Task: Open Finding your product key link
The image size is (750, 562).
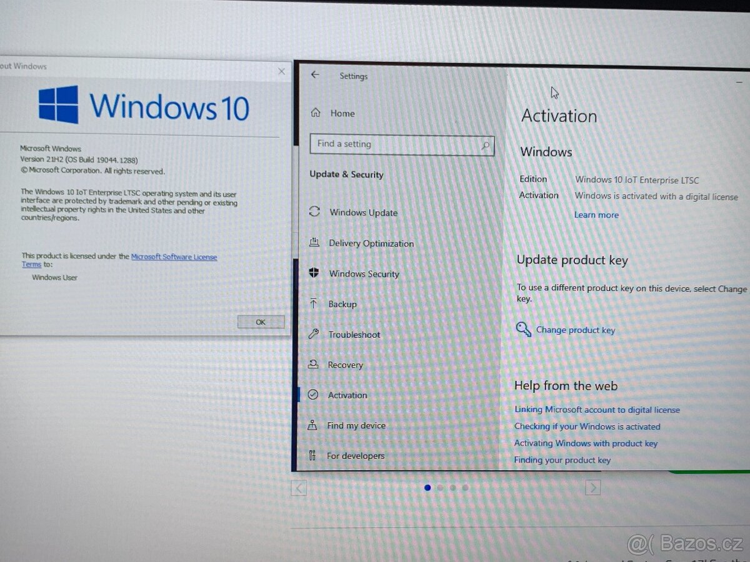Action: pyautogui.click(x=562, y=460)
